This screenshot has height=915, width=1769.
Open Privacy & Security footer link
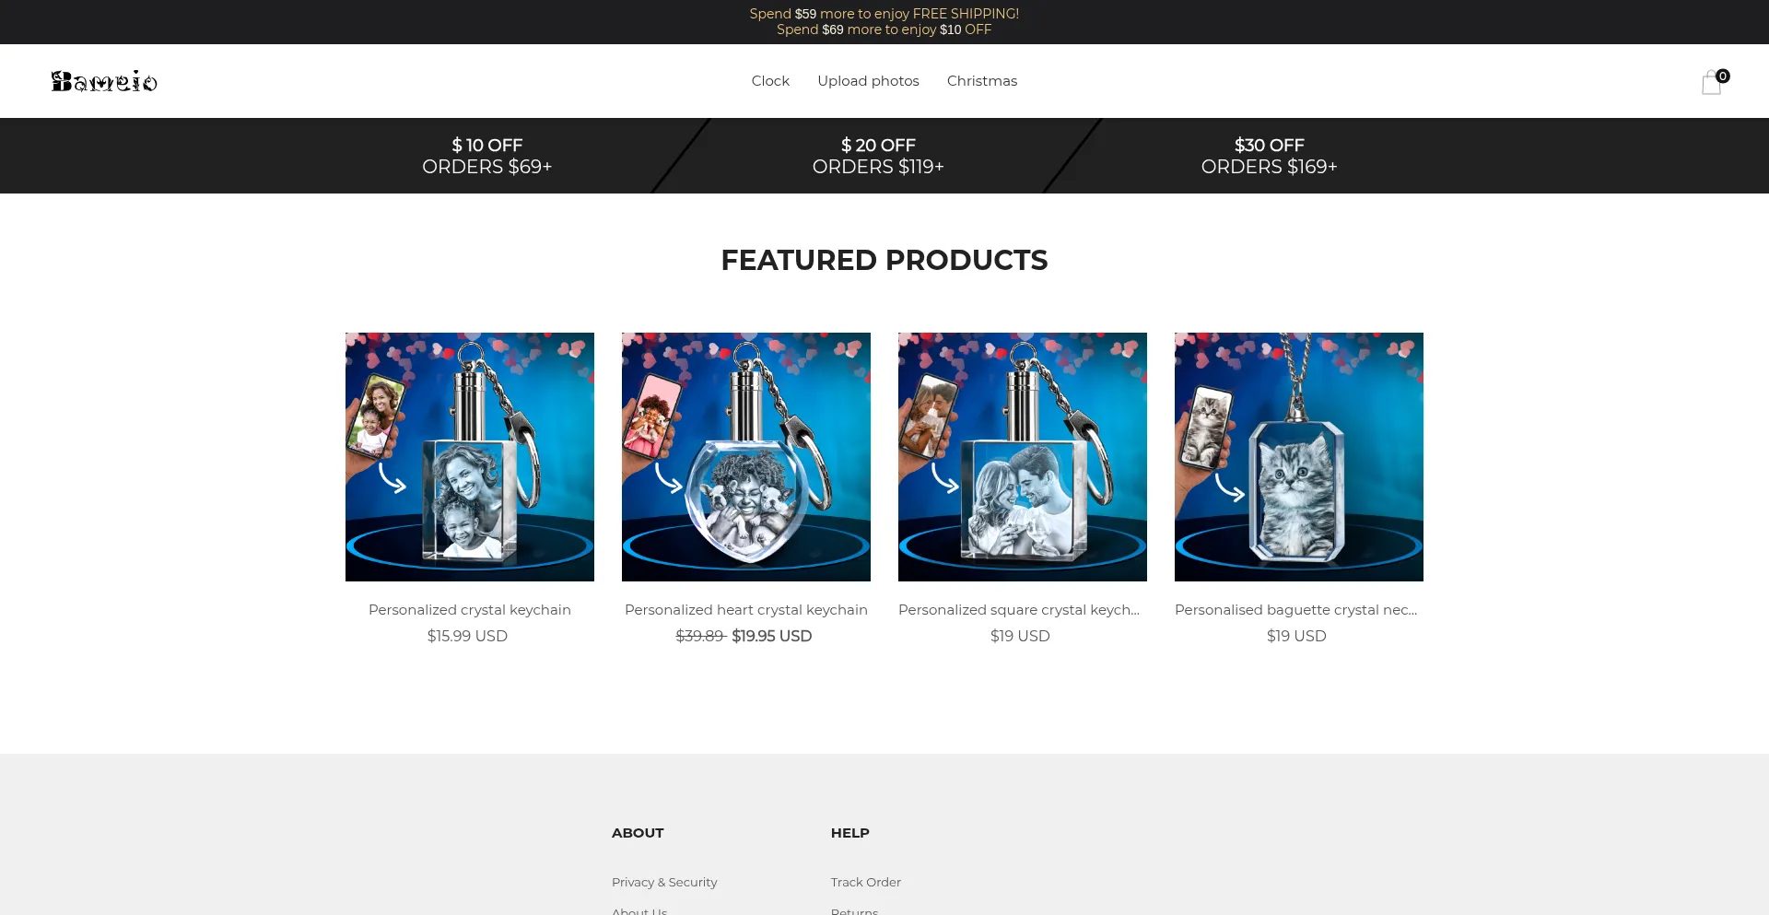pyautogui.click(x=664, y=883)
